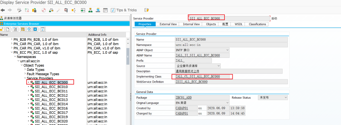
Task: Switch to the External View tab
Action: 168,24
